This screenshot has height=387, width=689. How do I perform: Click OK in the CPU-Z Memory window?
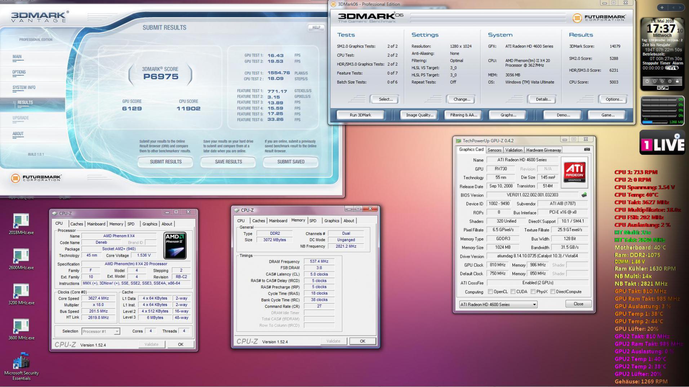coord(363,341)
